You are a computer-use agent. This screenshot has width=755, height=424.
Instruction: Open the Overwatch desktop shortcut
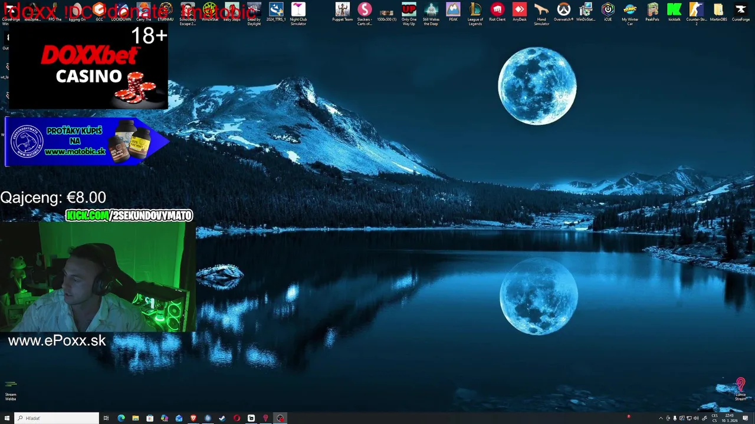pos(564,12)
